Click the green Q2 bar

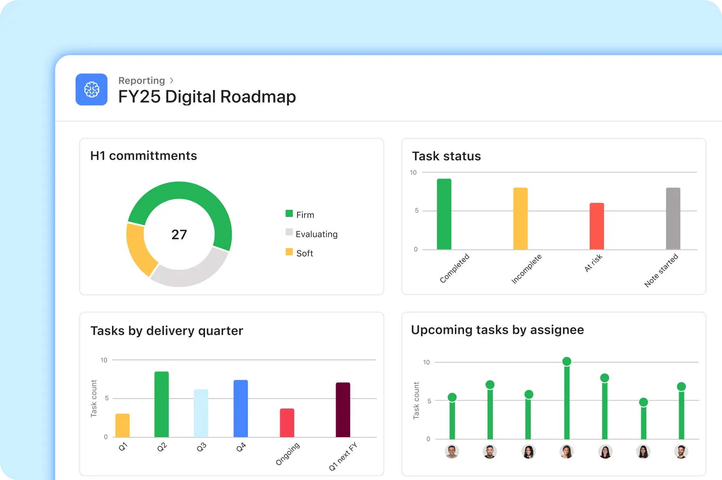click(x=162, y=404)
